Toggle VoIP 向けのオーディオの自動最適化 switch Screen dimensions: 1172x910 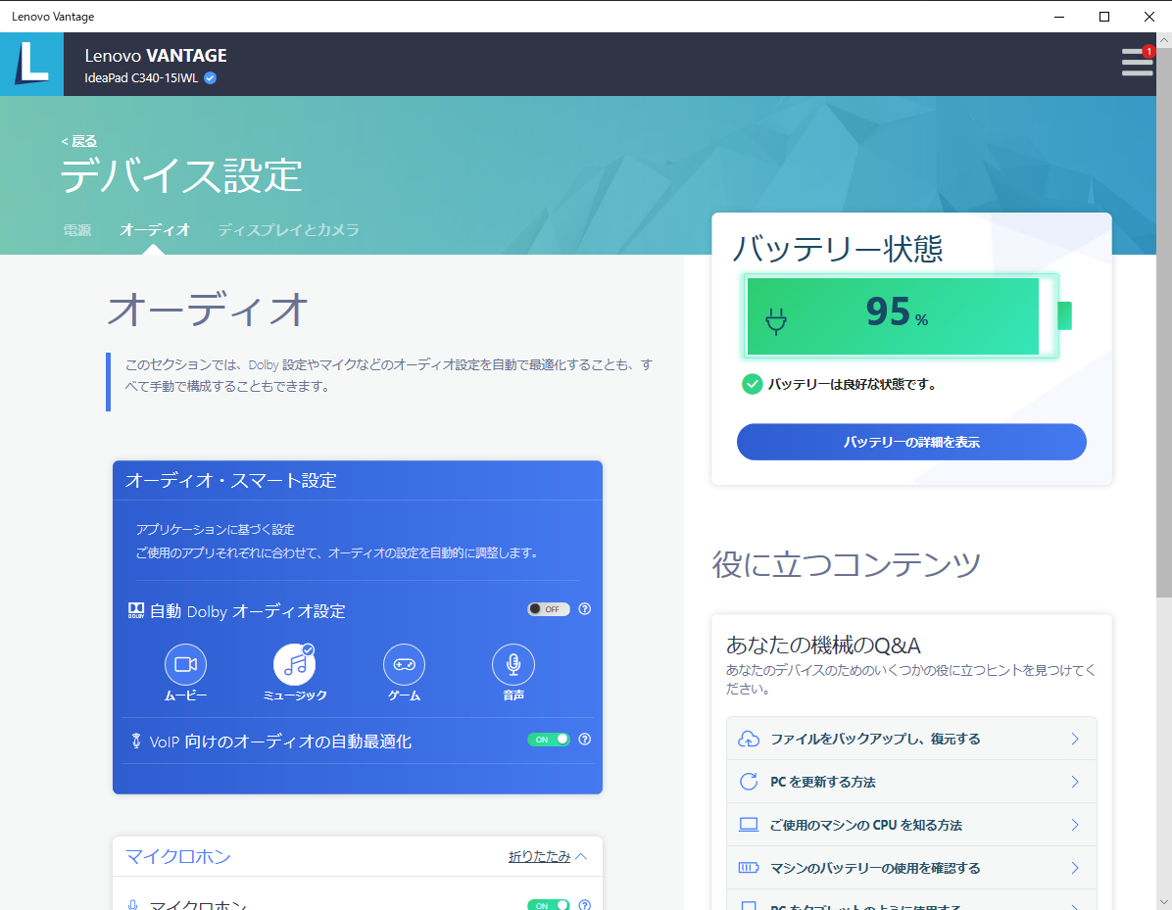click(549, 740)
